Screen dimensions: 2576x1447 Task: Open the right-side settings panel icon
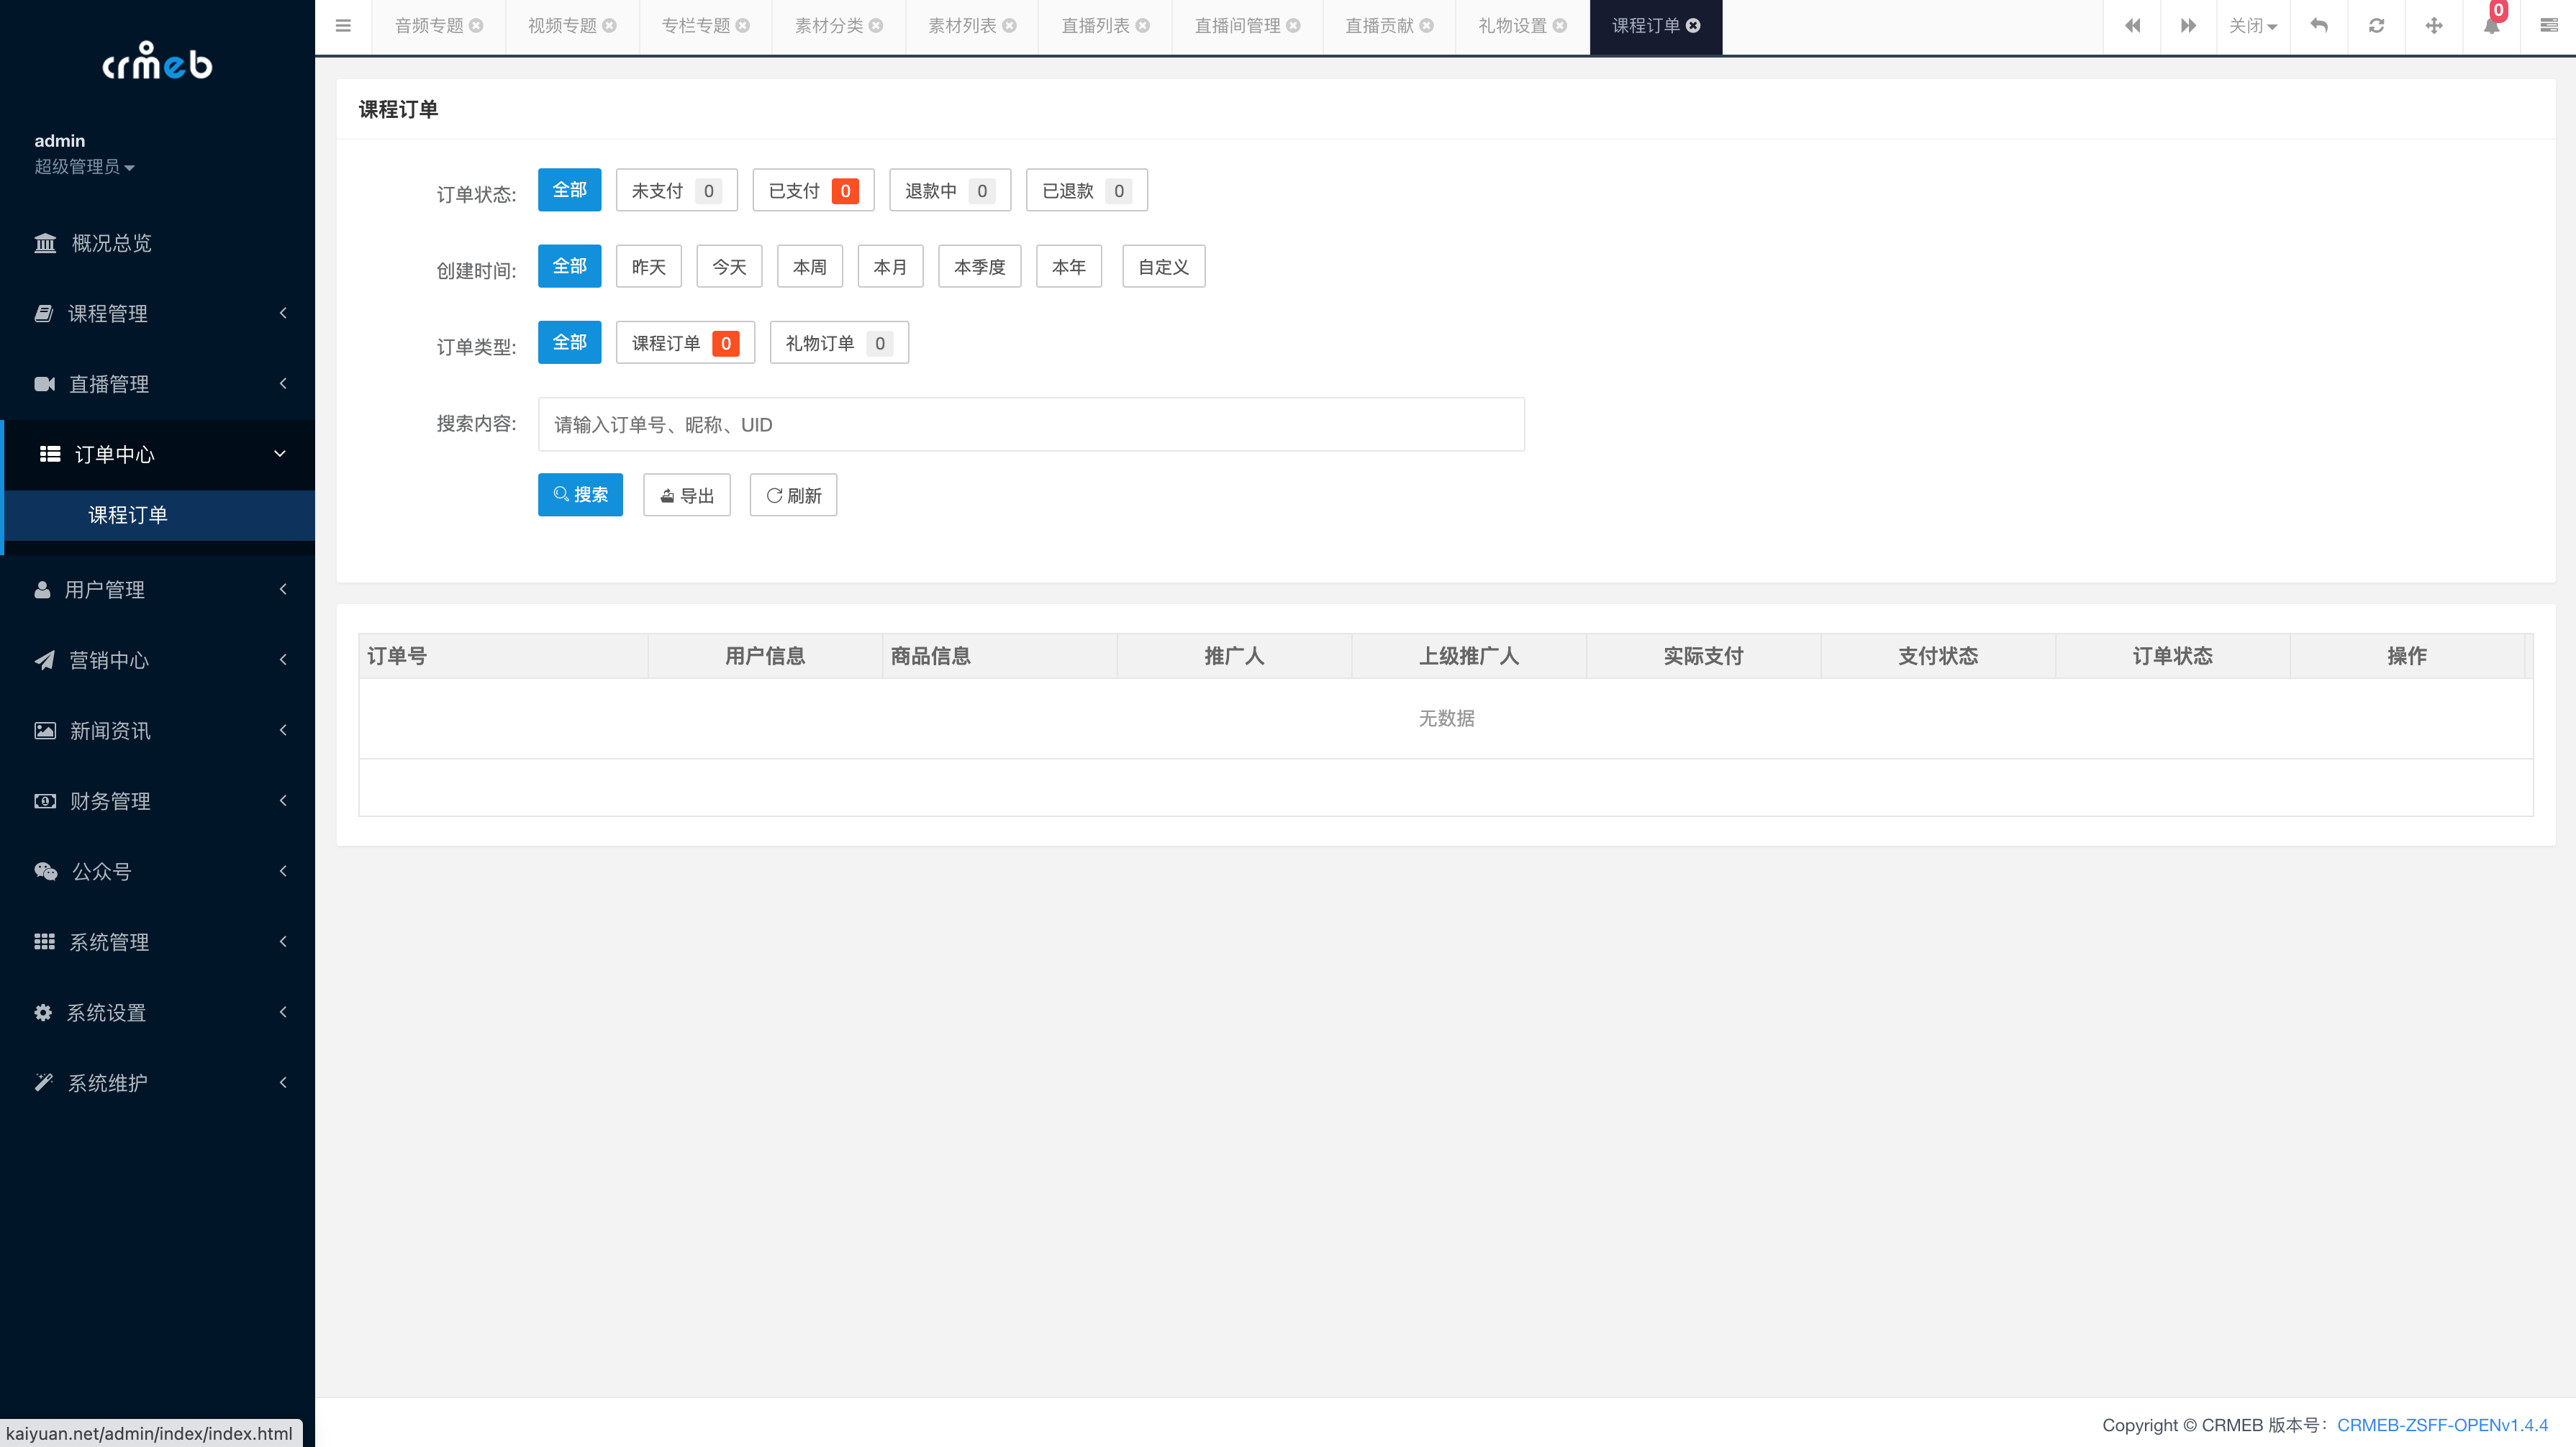(x=2549, y=26)
